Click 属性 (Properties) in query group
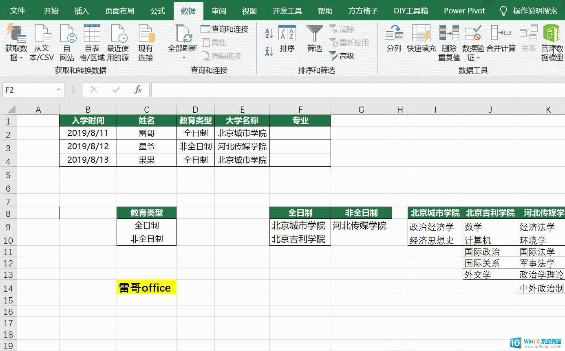This screenshot has height=351, width=565. [x=214, y=43]
